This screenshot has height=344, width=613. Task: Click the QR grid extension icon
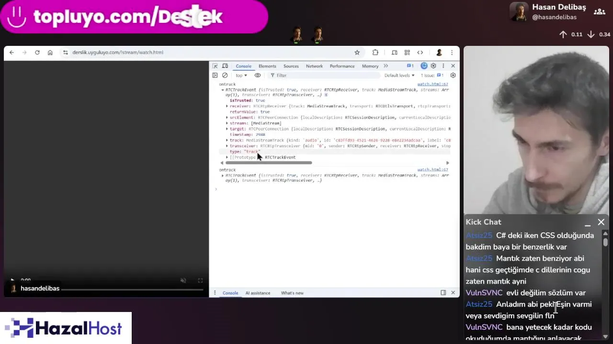pos(407,53)
